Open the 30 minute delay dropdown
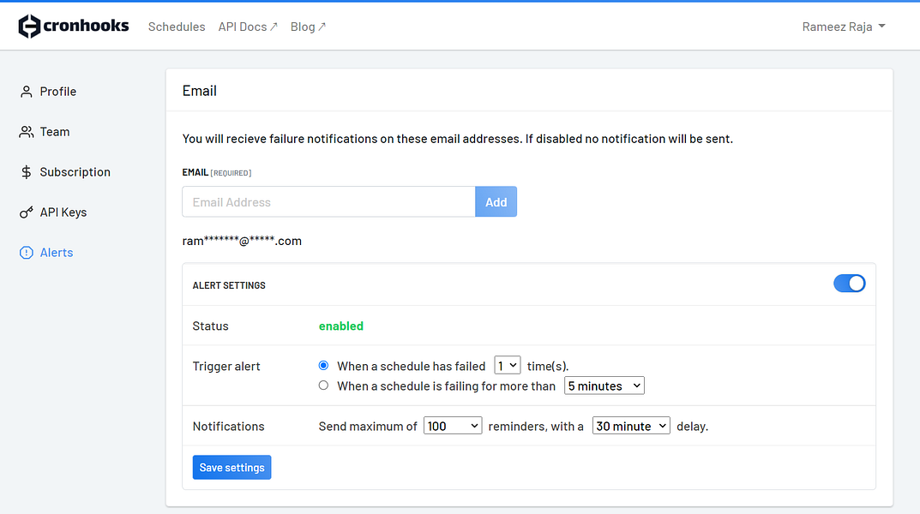 point(631,426)
